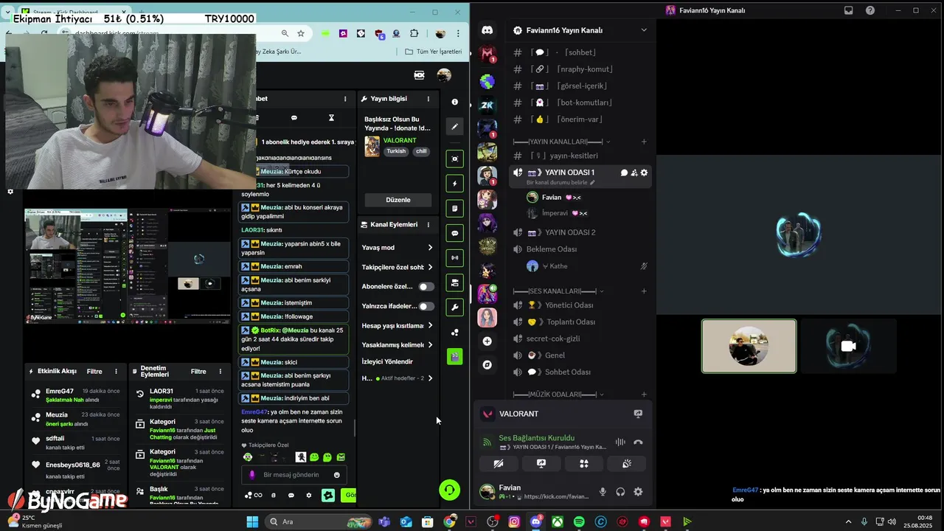Image resolution: width=944 pixels, height=531 pixels.
Task: Click wrench tool icon in Kick sidebar
Action: tap(455, 308)
